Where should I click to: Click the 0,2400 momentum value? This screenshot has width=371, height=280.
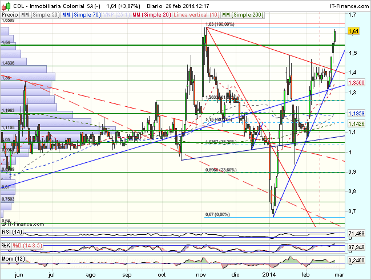click(x=357, y=261)
